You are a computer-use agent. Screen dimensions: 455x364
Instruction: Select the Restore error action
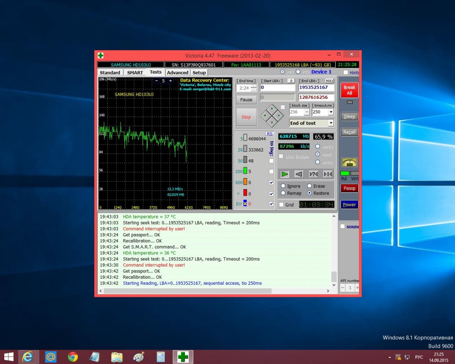click(309, 193)
